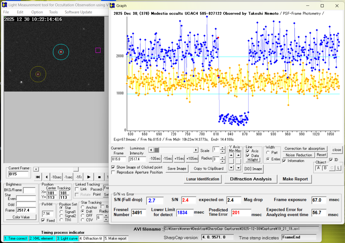The width and height of the screenshot is (345, 243).
Task: Open the Option menu
Action: pyautogui.click(x=37, y=12)
